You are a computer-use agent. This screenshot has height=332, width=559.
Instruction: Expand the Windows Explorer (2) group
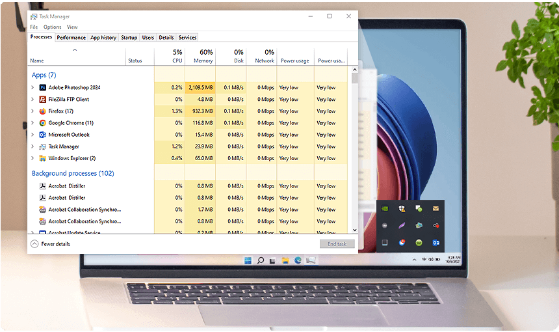coord(32,158)
